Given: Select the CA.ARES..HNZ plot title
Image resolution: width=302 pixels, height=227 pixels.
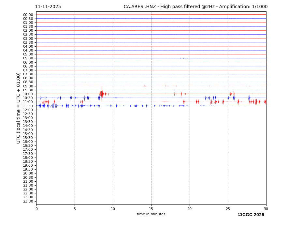Looking at the screenshot, I should [195, 7].
